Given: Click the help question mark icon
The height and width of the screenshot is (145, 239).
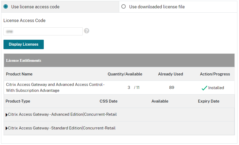Looking at the screenshot, I should 86,31.
